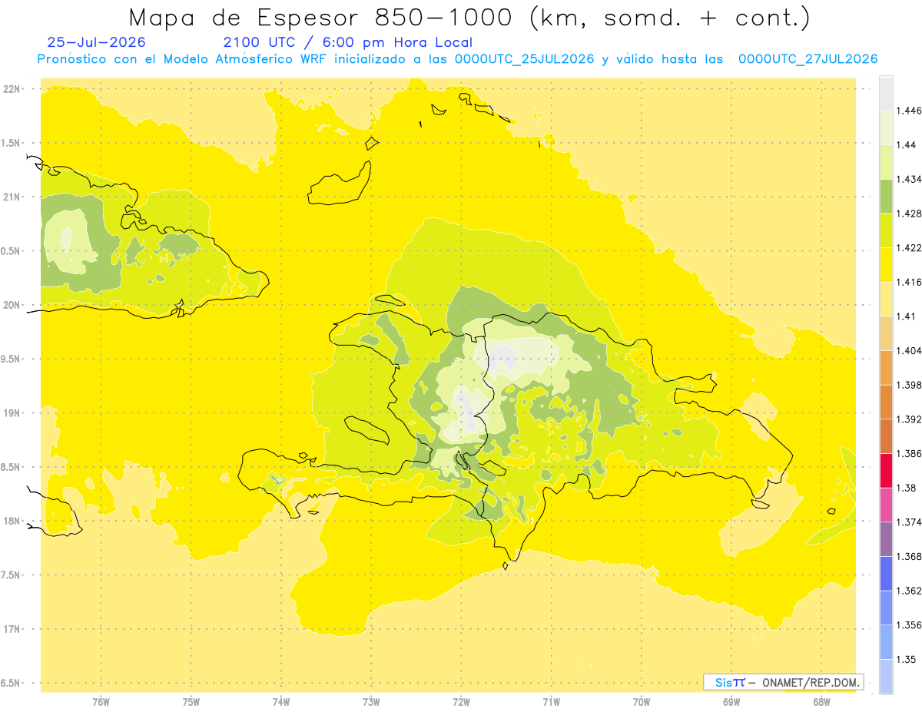
Task: Select the 74W longitude axis label
Action: pyautogui.click(x=281, y=701)
